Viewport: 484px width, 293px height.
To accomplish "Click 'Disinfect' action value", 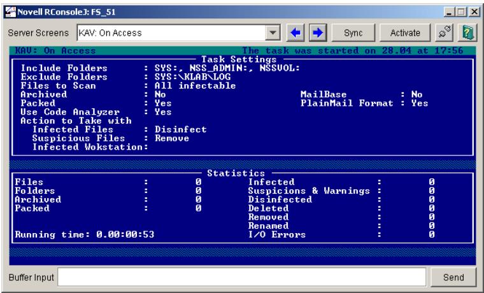I will pos(181,129).
